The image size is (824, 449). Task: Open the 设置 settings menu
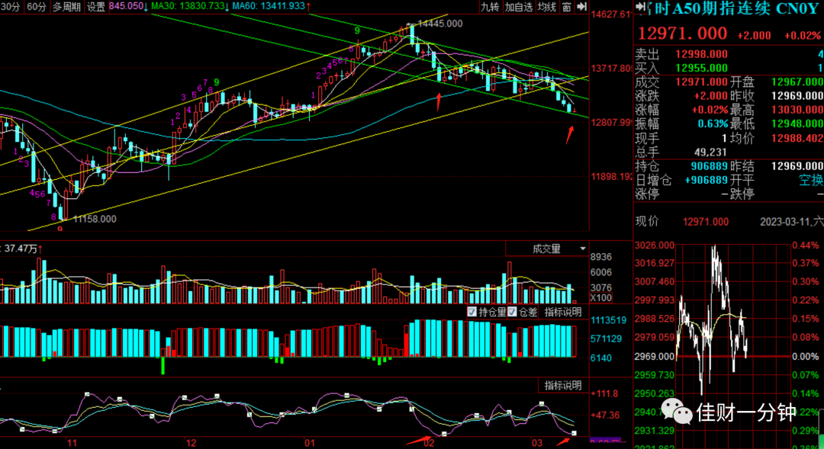[95, 7]
